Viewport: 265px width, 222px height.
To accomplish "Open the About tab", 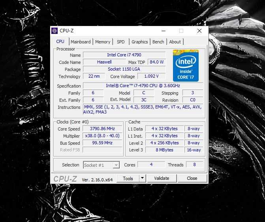I will 175,42.
